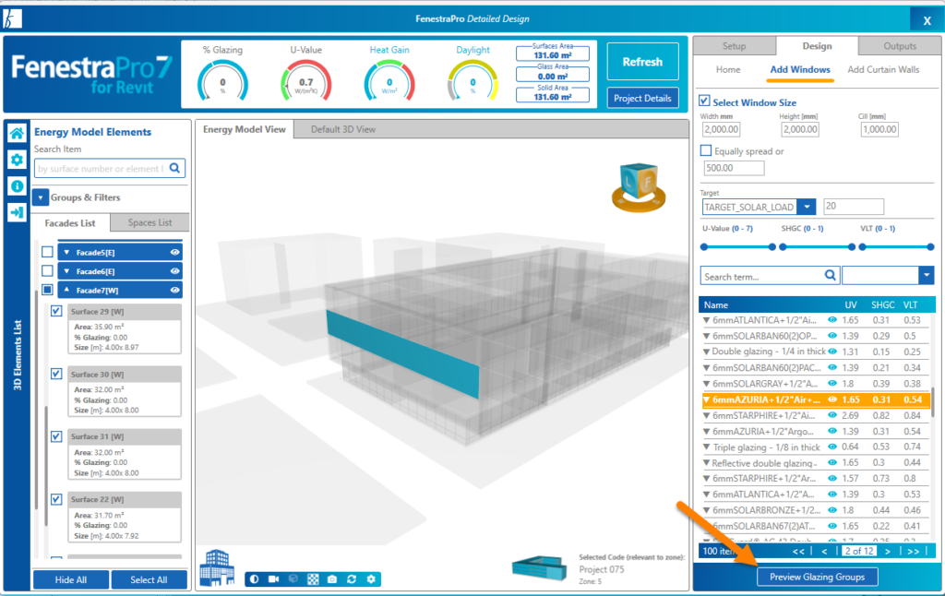Open the Home sub-tab in Design

[x=728, y=69]
